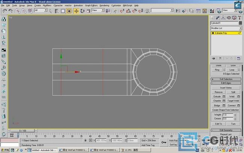This screenshot has width=244, height=153.
Task: Open the Rendering menu
Action: pos(104,6)
